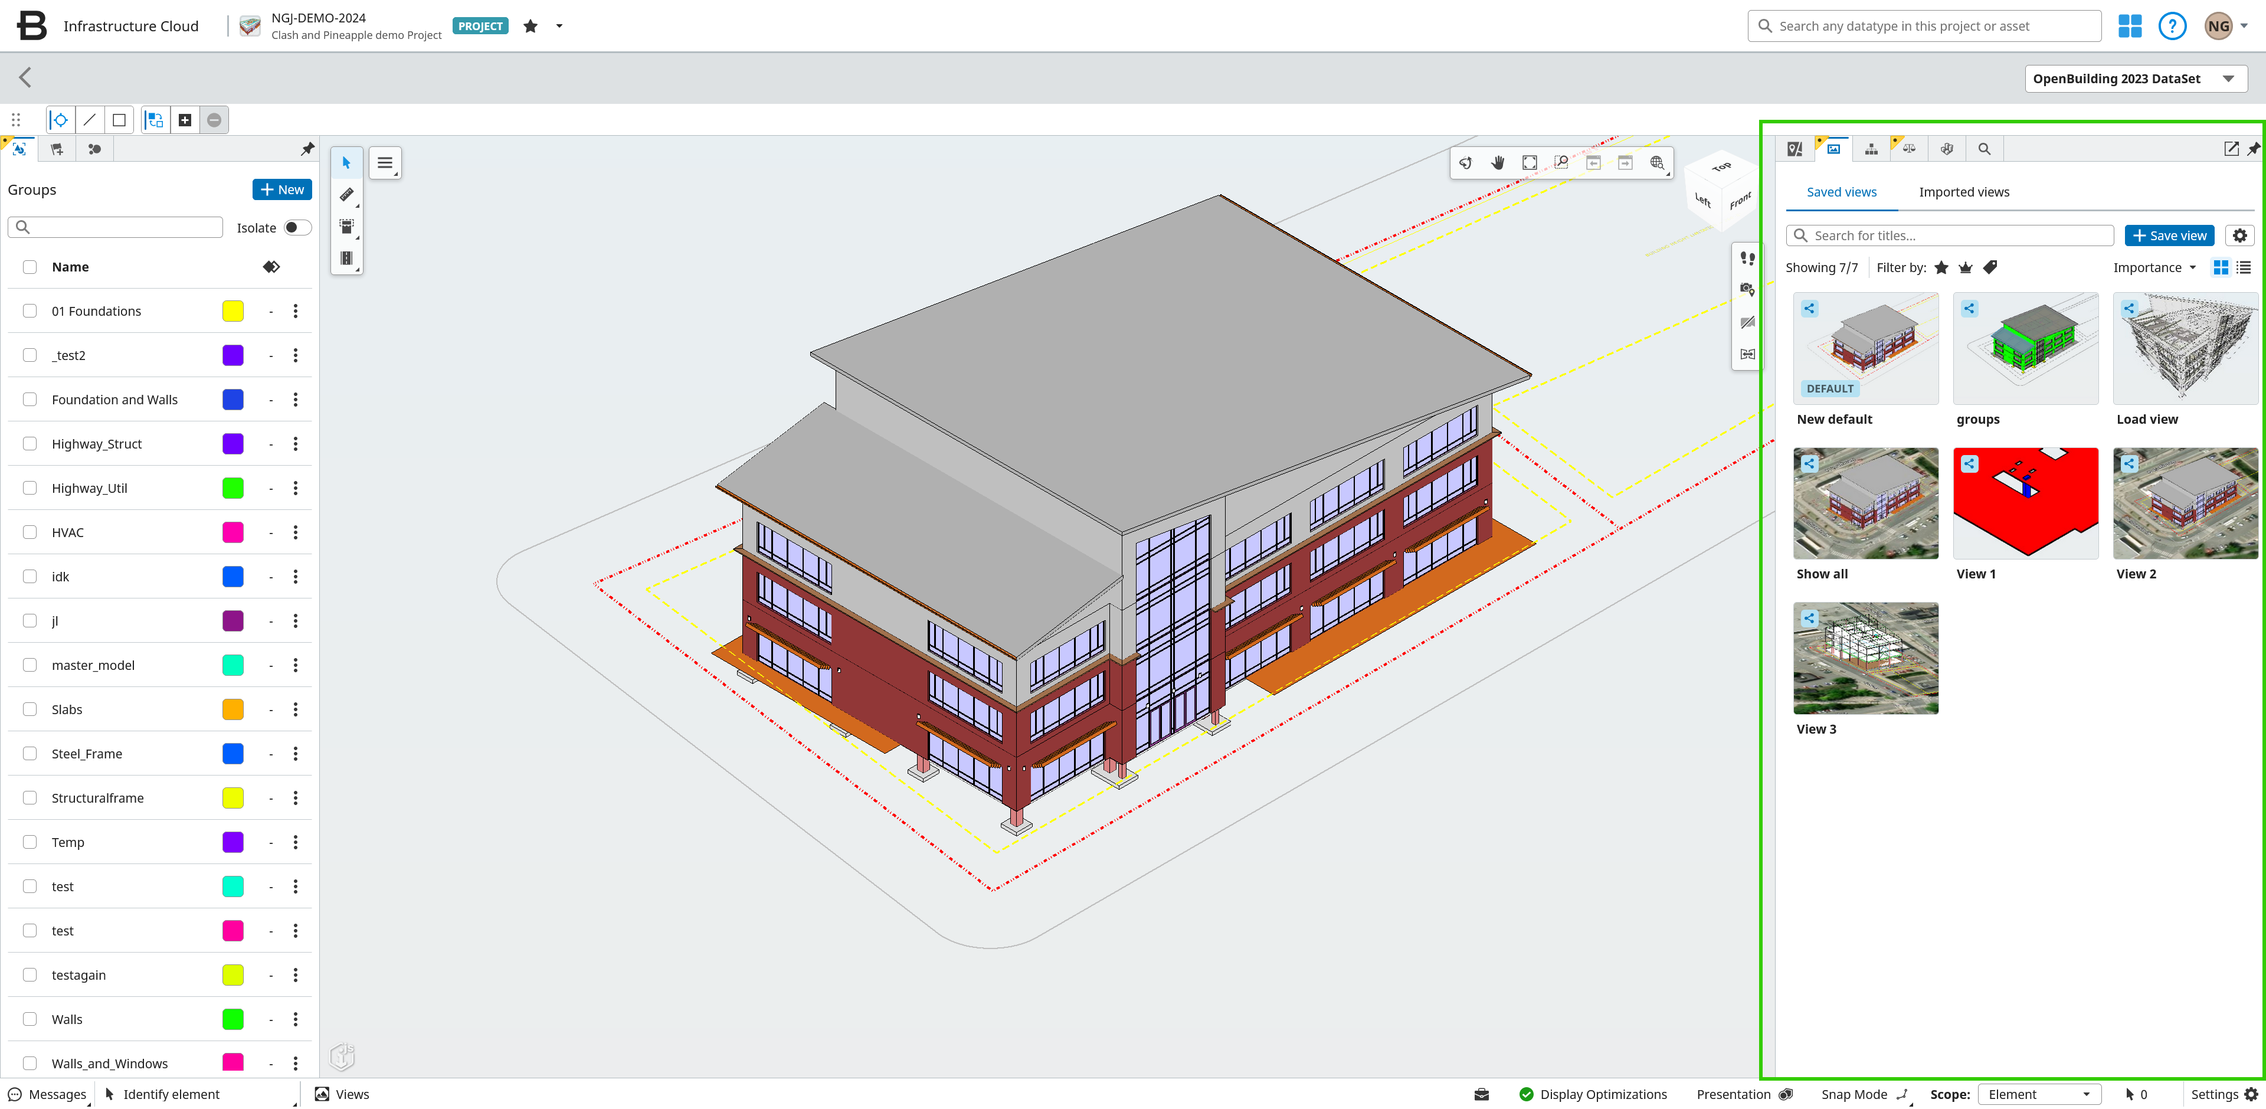
Task: Choose the line selection mode icon
Action: (90, 120)
